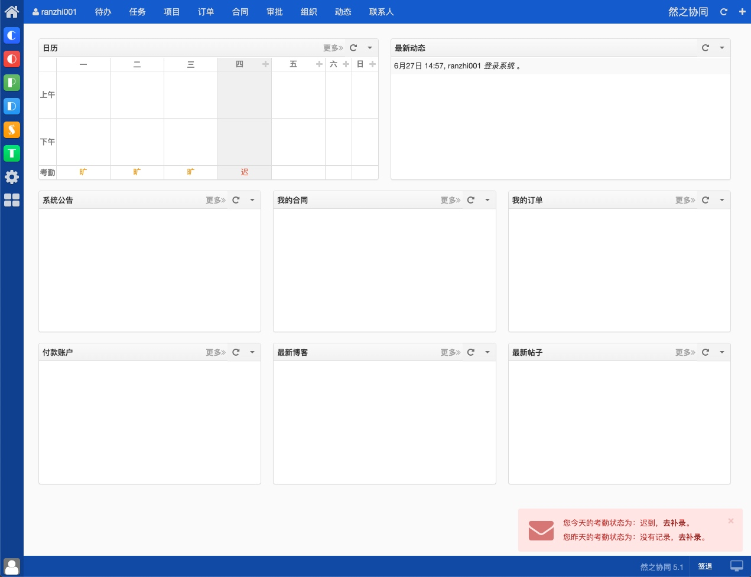Add calendar entry on Thursday 四 plus
The height and width of the screenshot is (577, 751).
pos(265,64)
